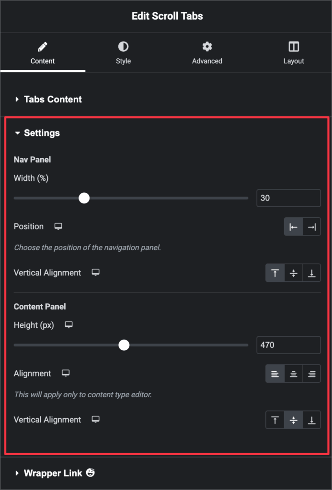
Task: Set nav panel position to left
Action: click(294, 227)
